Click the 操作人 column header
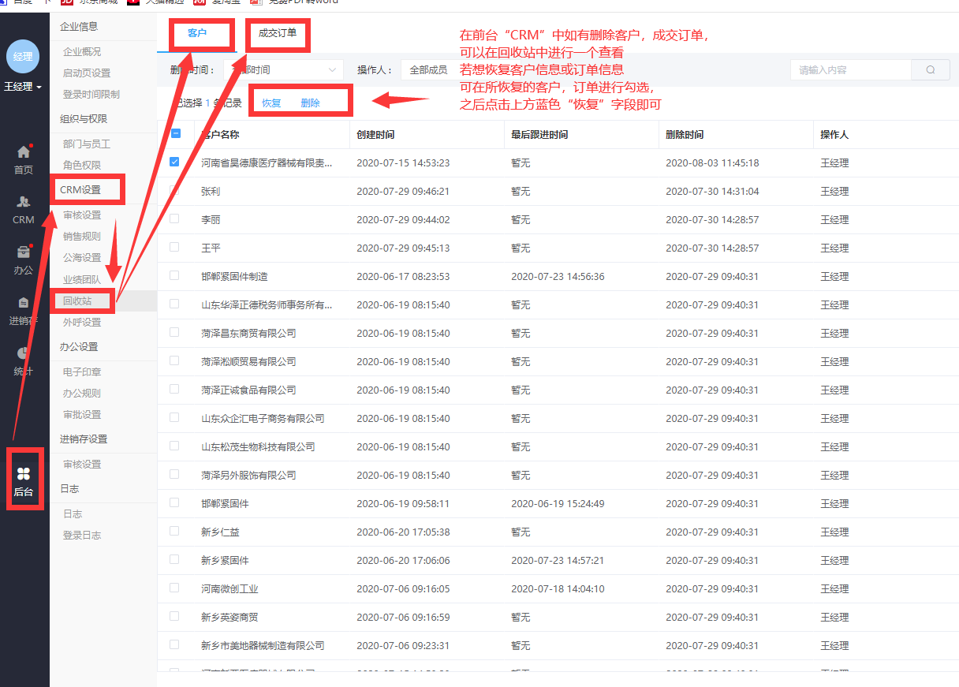The width and height of the screenshot is (959, 687). [x=834, y=134]
